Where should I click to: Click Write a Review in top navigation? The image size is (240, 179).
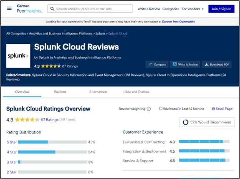coord(149,9)
